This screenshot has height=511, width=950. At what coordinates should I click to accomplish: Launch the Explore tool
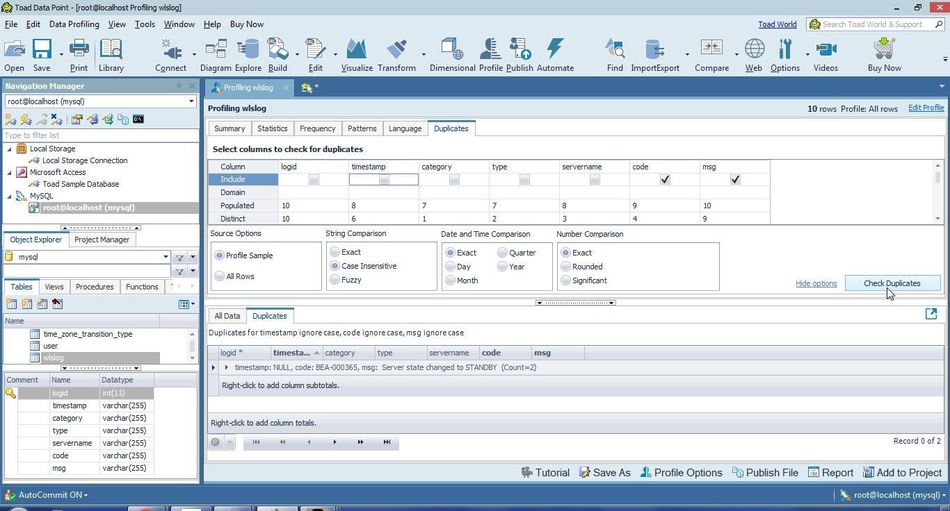248,55
